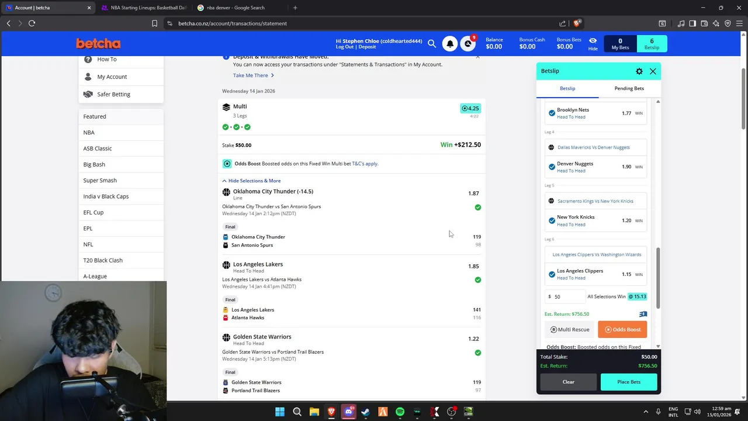The image size is (748, 421).
Task: Open Spotify from the taskbar
Action: (x=400, y=412)
